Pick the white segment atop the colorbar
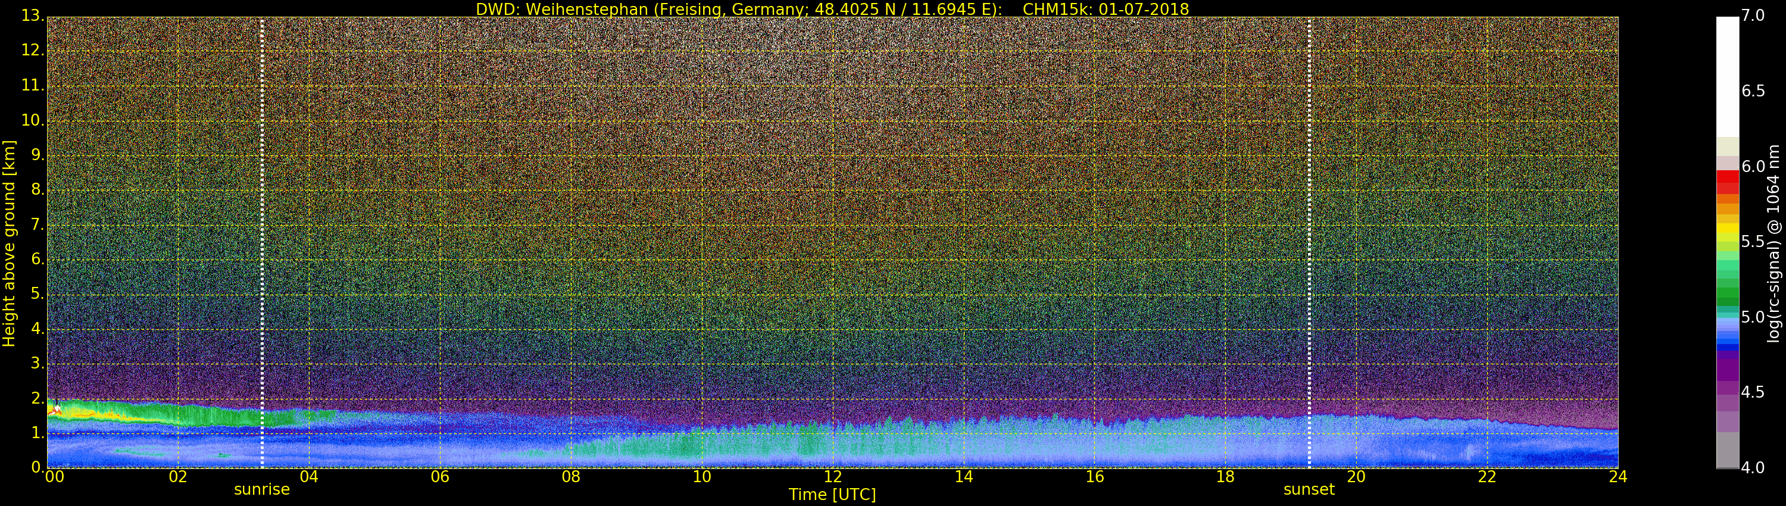The width and height of the screenshot is (1786, 506). pyautogui.click(x=1727, y=76)
